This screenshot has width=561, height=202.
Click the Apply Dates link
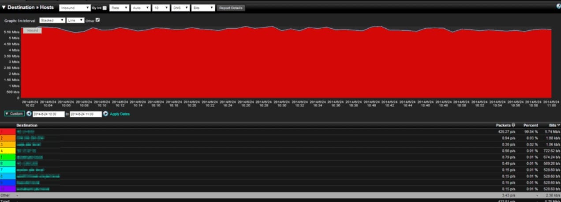click(x=120, y=114)
